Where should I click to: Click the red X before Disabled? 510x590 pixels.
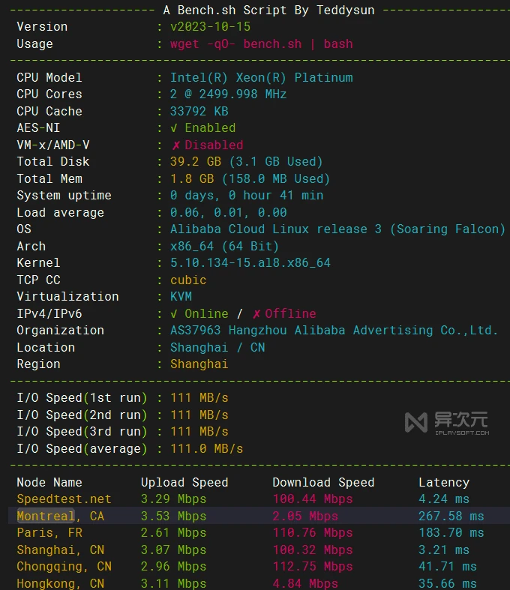tap(176, 145)
